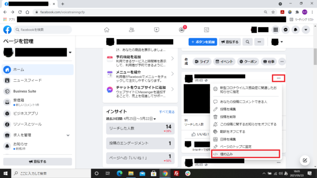Open リーチした人数 insight card
The height and width of the screenshot is (178, 317).
click(140, 129)
